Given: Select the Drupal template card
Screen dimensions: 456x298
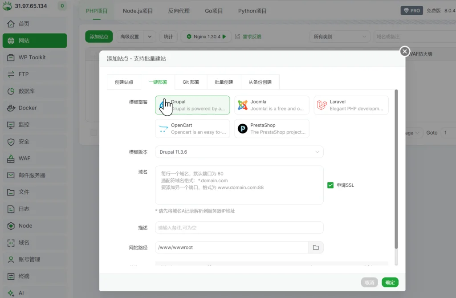Looking at the screenshot, I should tap(192, 105).
